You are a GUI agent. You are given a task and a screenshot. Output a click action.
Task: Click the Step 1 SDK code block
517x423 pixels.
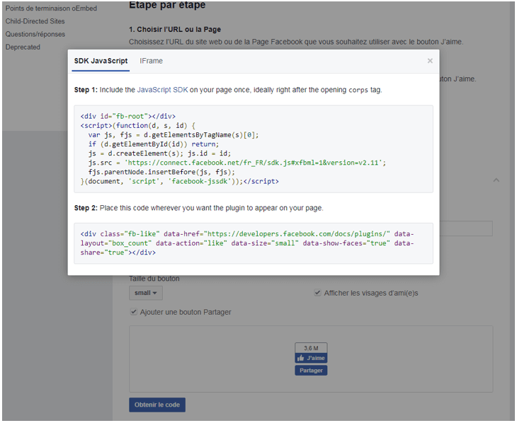coord(254,149)
